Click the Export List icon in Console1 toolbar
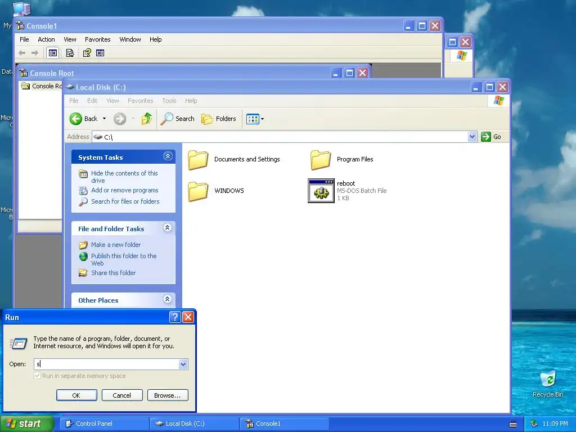 [70, 53]
